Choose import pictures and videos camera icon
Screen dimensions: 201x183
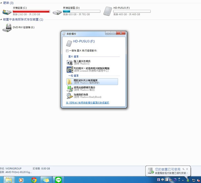[x=69, y=63]
